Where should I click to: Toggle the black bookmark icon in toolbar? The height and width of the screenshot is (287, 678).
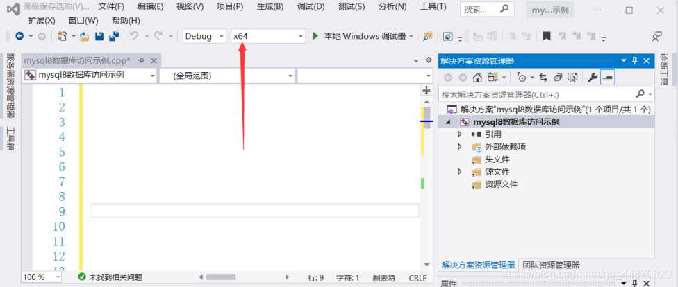547,36
